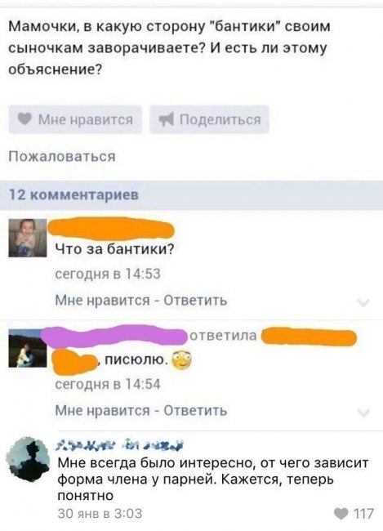Open timestamp сегодня в 14:53
383x531 pixels.
pos(108,274)
